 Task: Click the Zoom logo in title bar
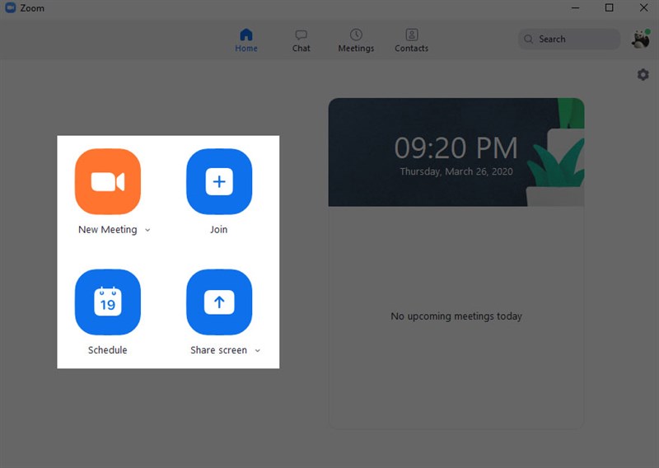pos(10,7)
